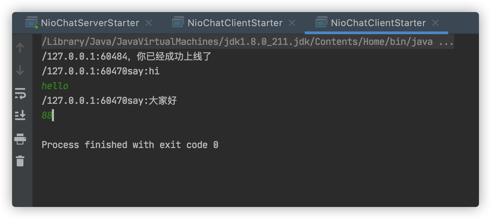Switch to the NioChatServerStarter tab

[90, 23]
